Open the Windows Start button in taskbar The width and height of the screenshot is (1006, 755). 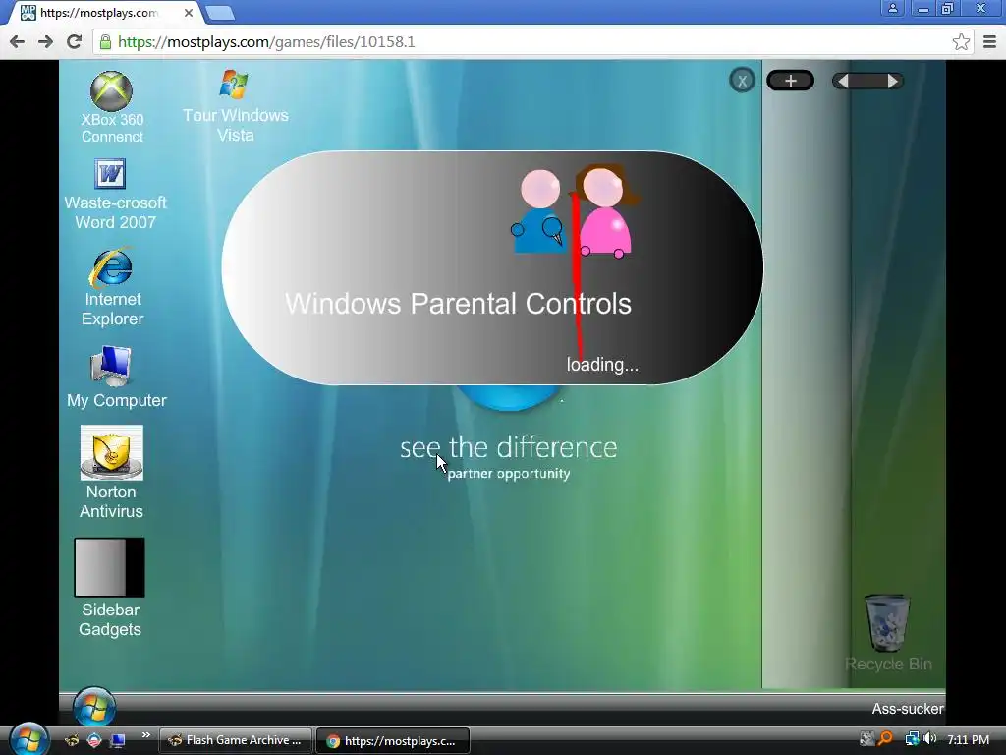(x=28, y=739)
